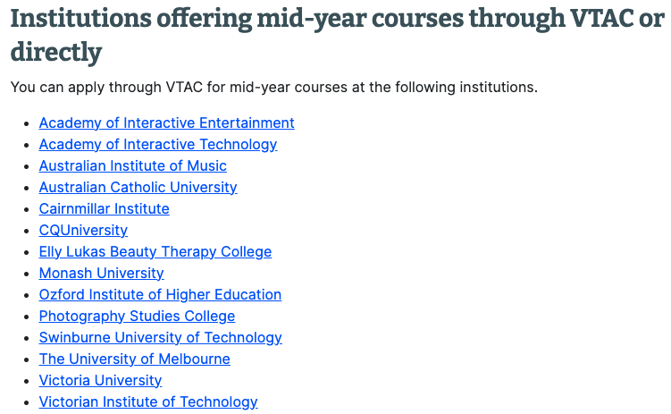Open Academy of Interactive Technology link
Screen dimensions: 671x414
pos(158,144)
